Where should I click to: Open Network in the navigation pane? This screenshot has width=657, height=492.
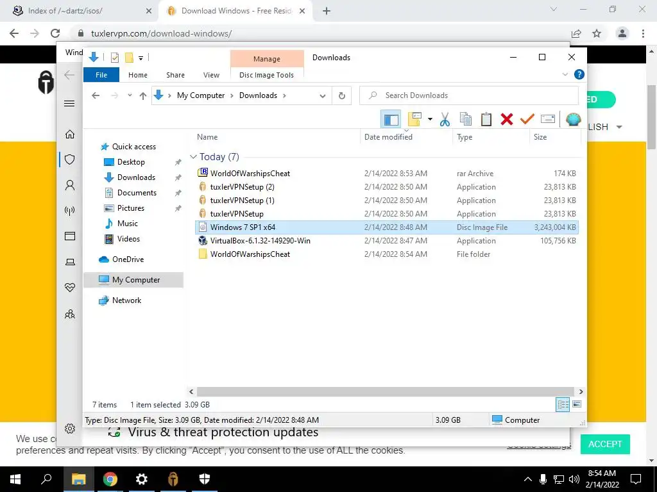click(x=126, y=300)
